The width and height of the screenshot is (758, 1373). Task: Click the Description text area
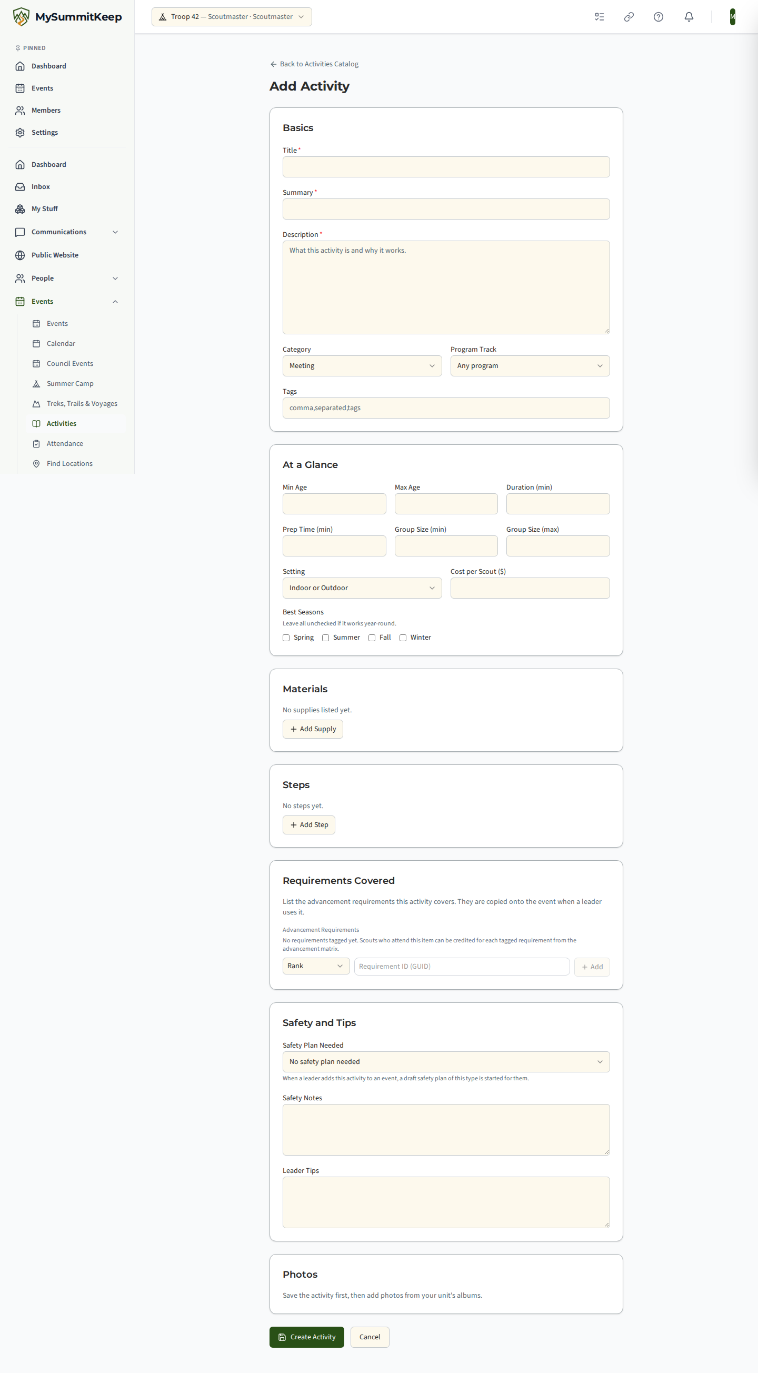(446, 287)
